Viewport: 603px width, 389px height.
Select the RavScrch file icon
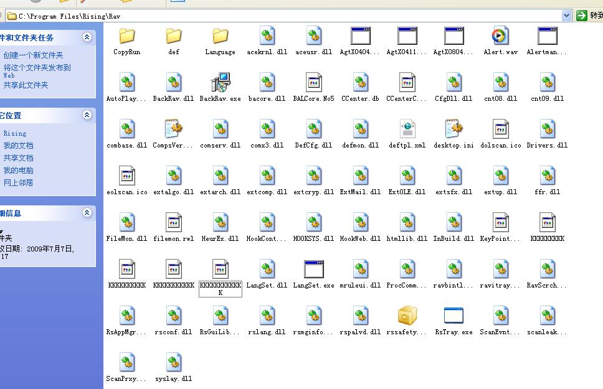(547, 269)
